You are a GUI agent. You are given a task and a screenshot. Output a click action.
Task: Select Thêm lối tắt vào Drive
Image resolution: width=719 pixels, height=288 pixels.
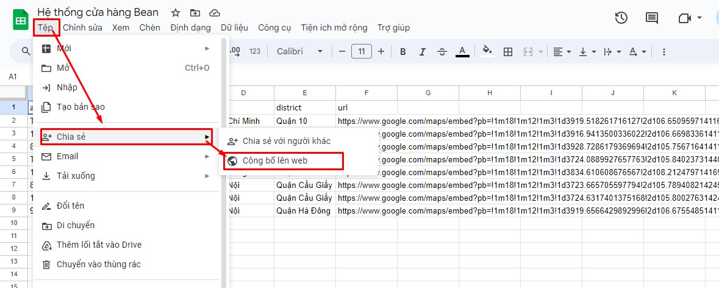(126, 245)
